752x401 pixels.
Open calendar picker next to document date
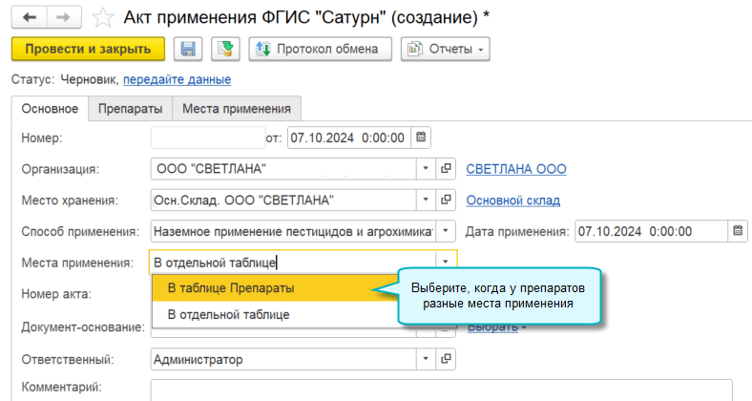coord(423,137)
